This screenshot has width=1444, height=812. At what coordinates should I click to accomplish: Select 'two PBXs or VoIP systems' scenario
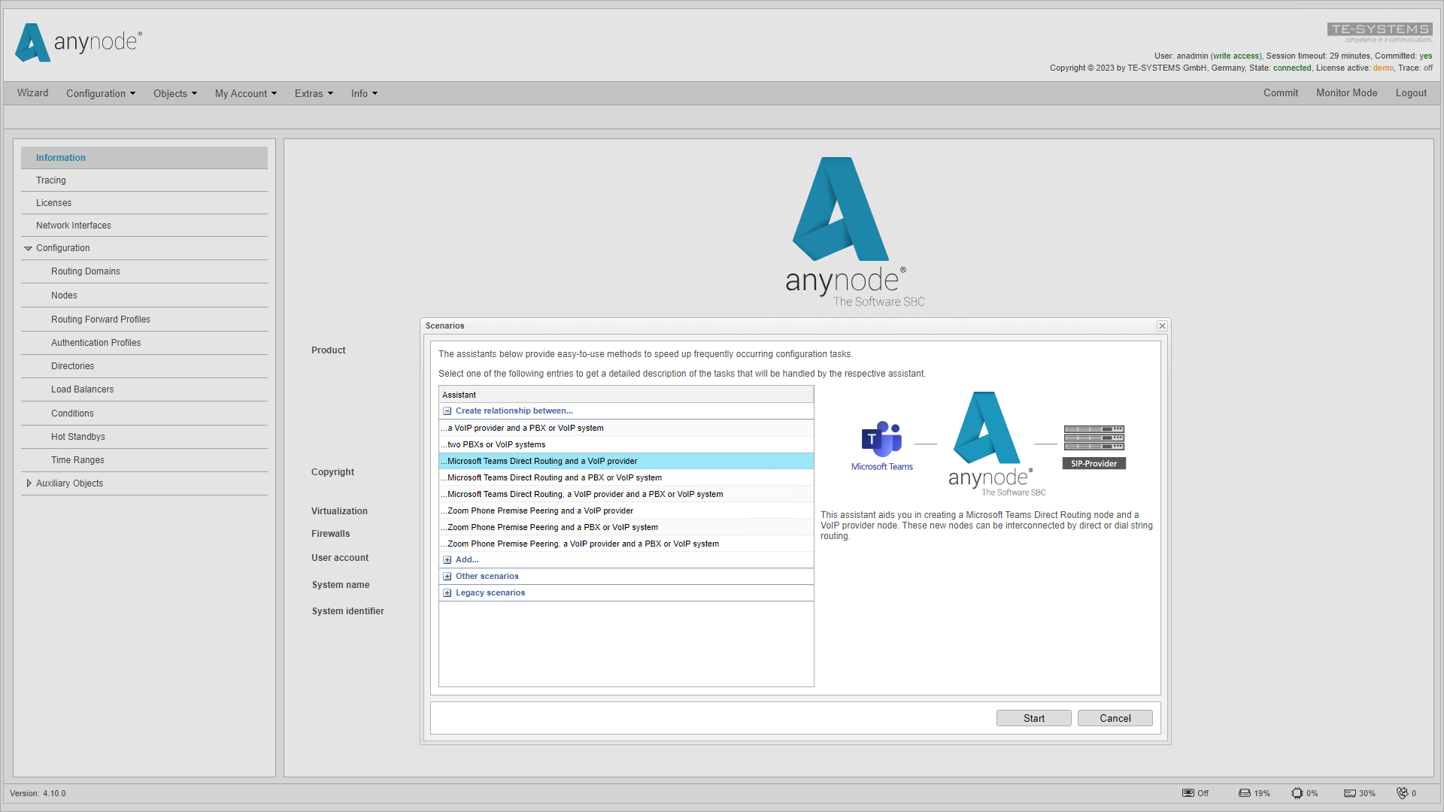pyautogui.click(x=626, y=444)
